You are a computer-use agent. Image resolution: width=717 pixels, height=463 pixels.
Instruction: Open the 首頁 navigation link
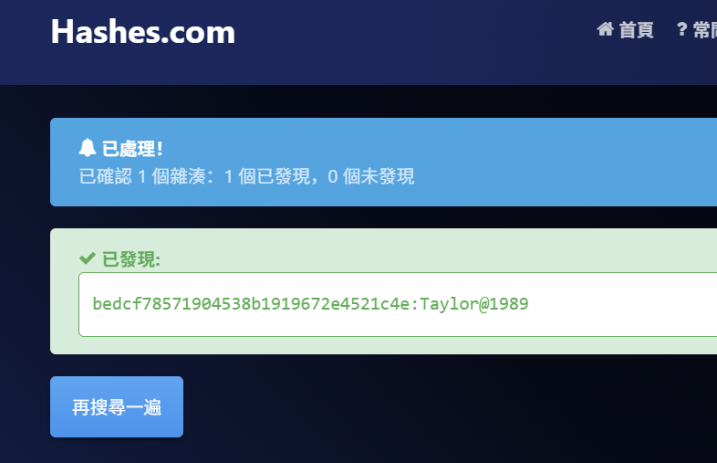point(636,30)
